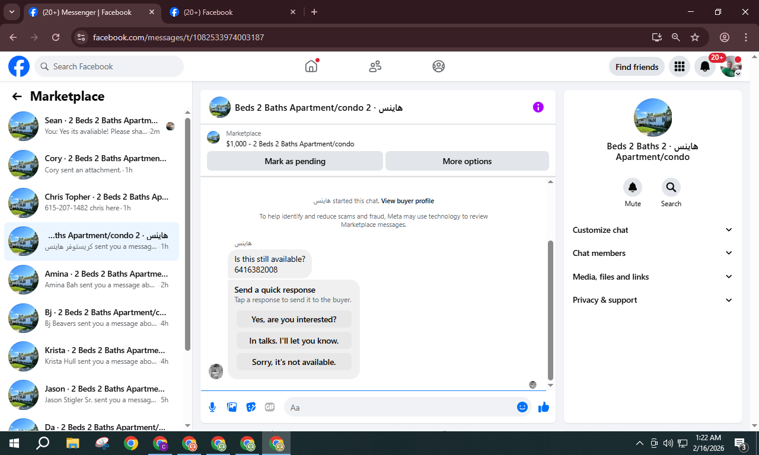The width and height of the screenshot is (759, 455).
Task: Click the Marketplace heading text
Action: pos(67,97)
